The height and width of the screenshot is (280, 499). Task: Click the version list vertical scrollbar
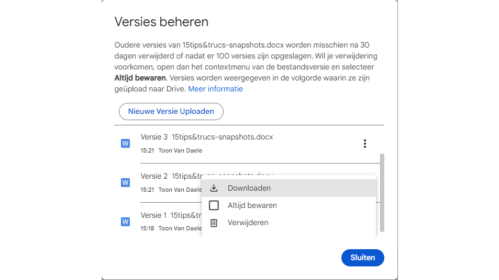pos(382,192)
